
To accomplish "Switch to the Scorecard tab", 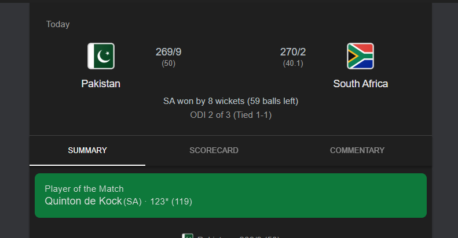I will coord(214,150).
